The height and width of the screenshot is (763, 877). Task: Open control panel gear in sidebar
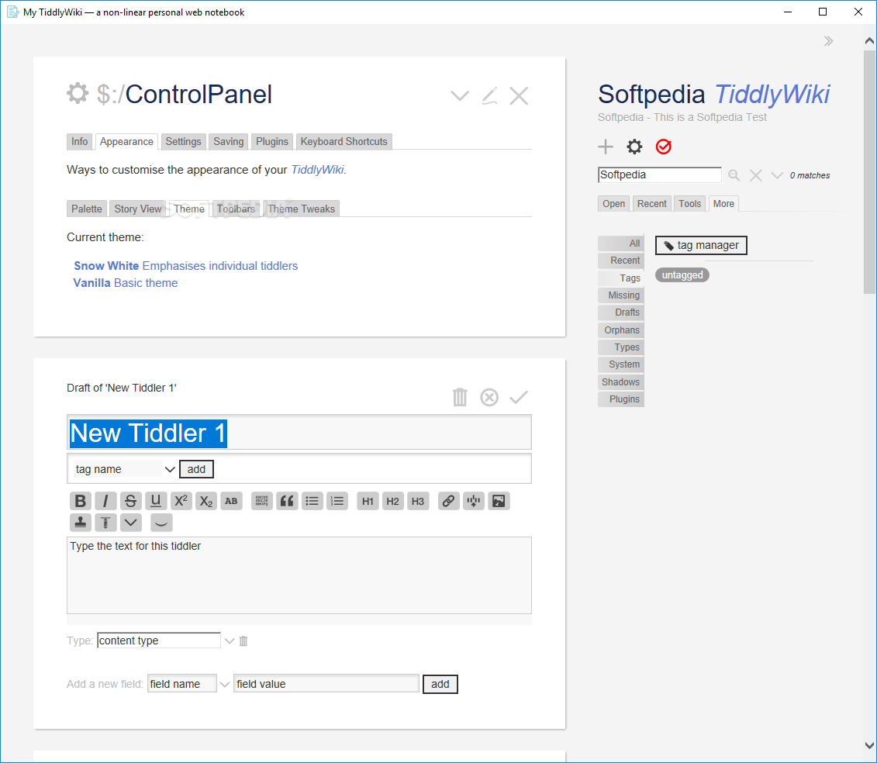pyautogui.click(x=634, y=147)
